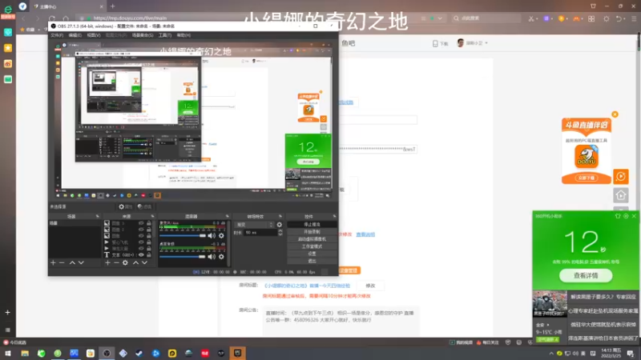This screenshot has width=641, height=360.
Task: Open 桌面音频 audio settings gear
Action: point(221,257)
